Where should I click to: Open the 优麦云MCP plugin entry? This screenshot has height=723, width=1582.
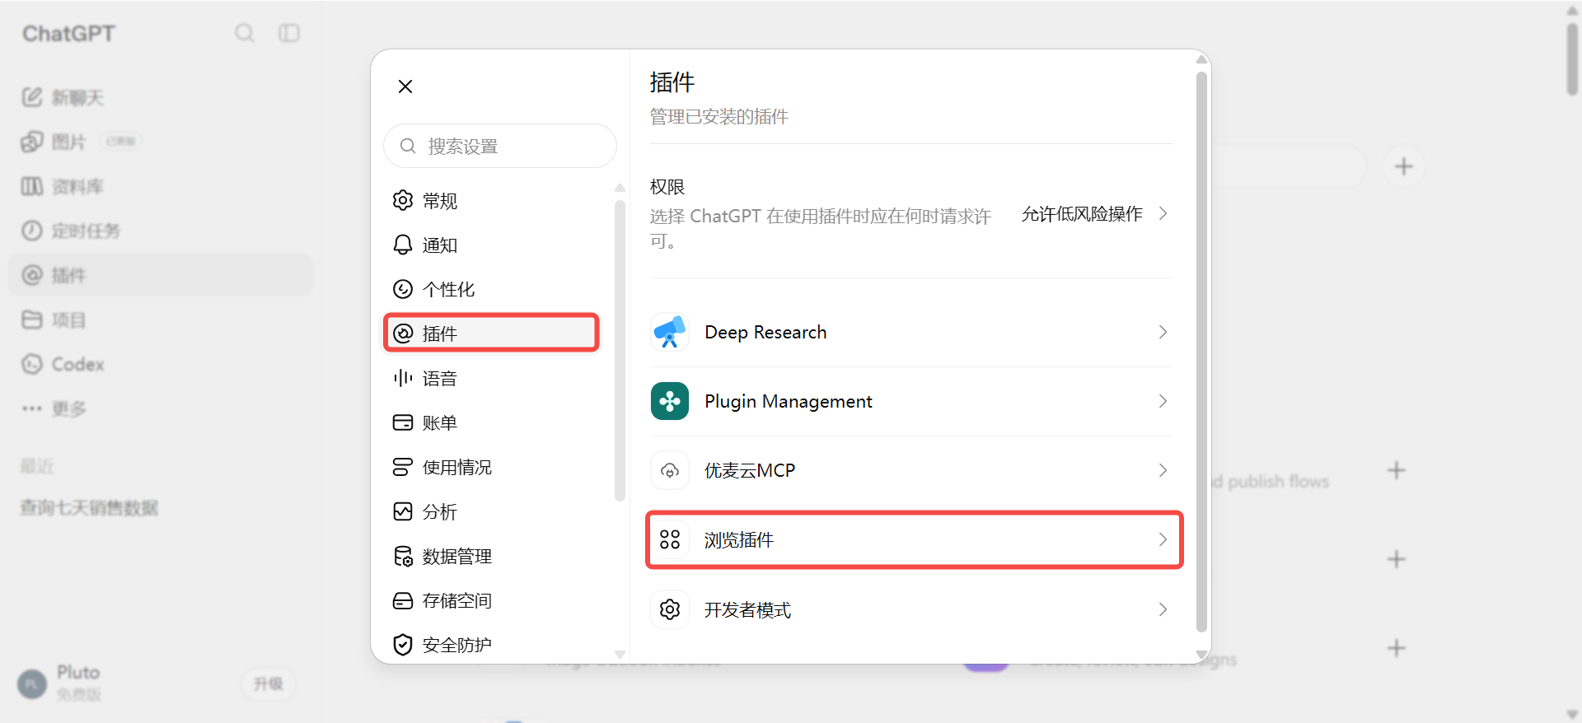pos(911,470)
